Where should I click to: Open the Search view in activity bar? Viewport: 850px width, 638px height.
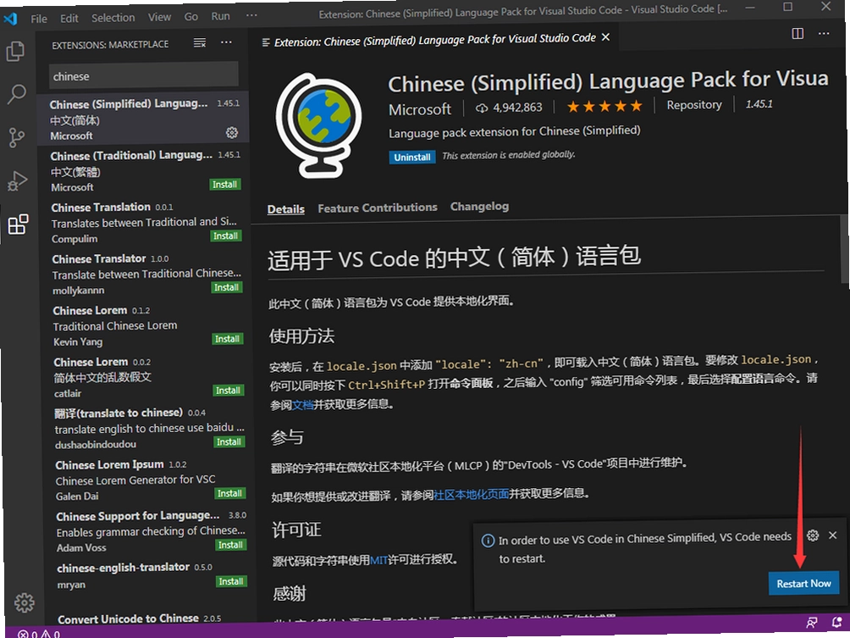point(16,94)
